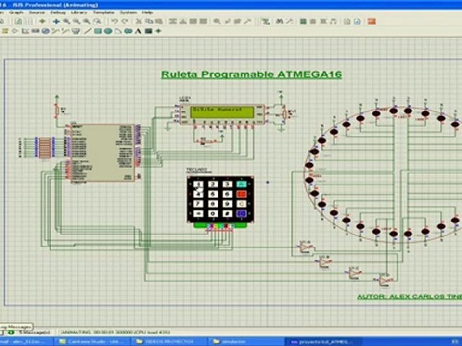
Task: Click the Paste icon in toolbar
Action: point(159,21)
